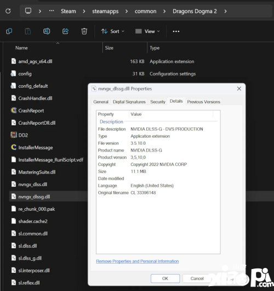The width and height of the screenshot is (274, 291).
Task: Click the Copy icon in toolbar
Action: tap(9, 31)
